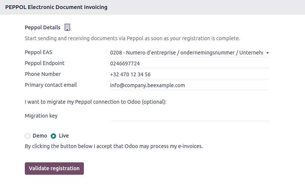This screenshot has width=305, height=186.
Task: Click the Peppol Endpoint field label
Action: pos(44,63)
